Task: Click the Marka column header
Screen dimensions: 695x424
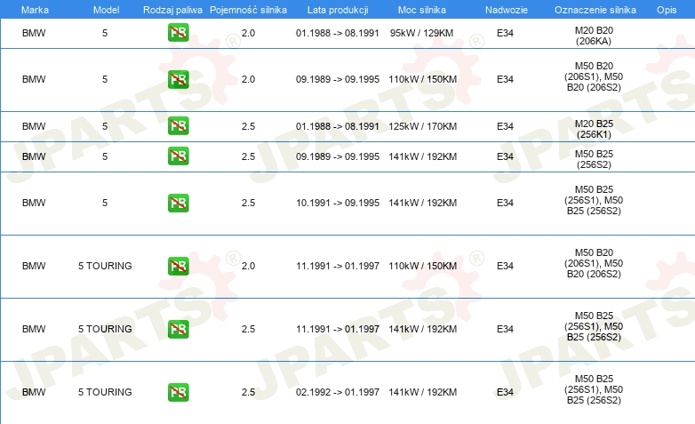Action: (x=35, y=10)
